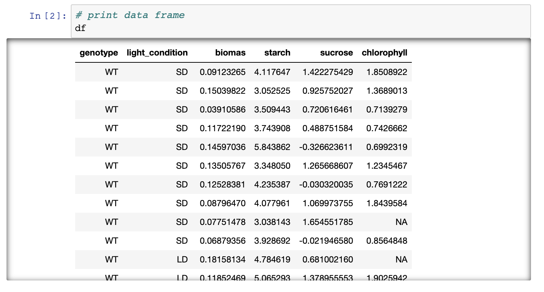Click biomas value 0.06879356

click(223, 241)
